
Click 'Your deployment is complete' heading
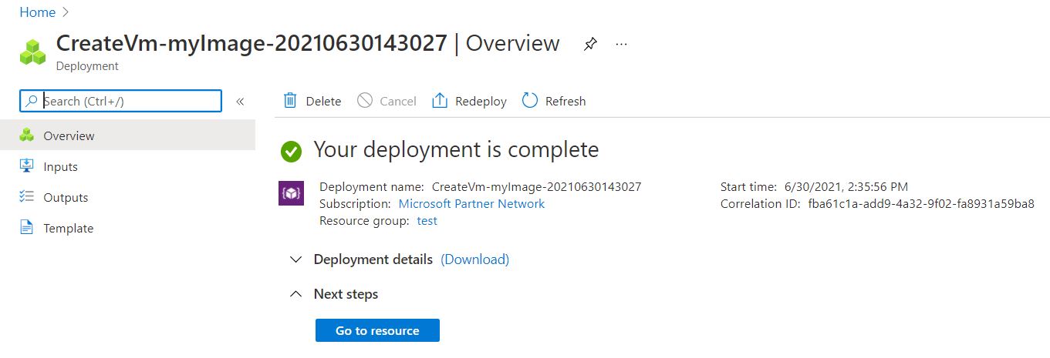click(x=456, y=149)
